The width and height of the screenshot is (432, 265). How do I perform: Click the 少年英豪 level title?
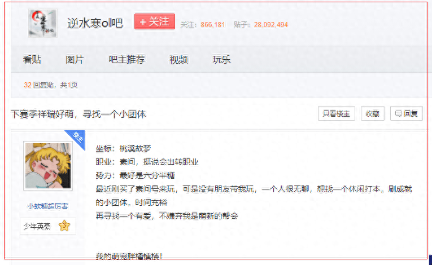[x=37, y=226]
